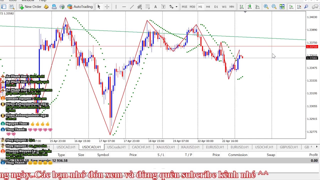Open the Market Watch panel icon
320x180 pixels.
(x=4, y=7)
